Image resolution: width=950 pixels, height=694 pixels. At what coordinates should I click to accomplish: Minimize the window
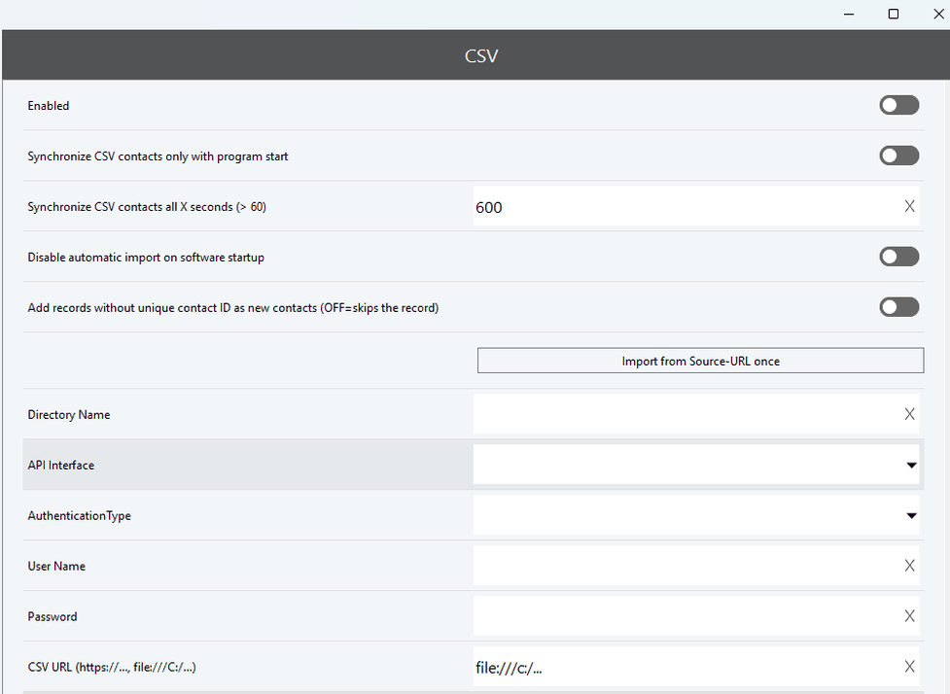[849, 14]
